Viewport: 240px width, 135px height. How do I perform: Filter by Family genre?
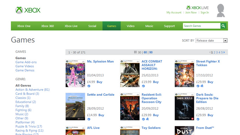coord(22,106)
